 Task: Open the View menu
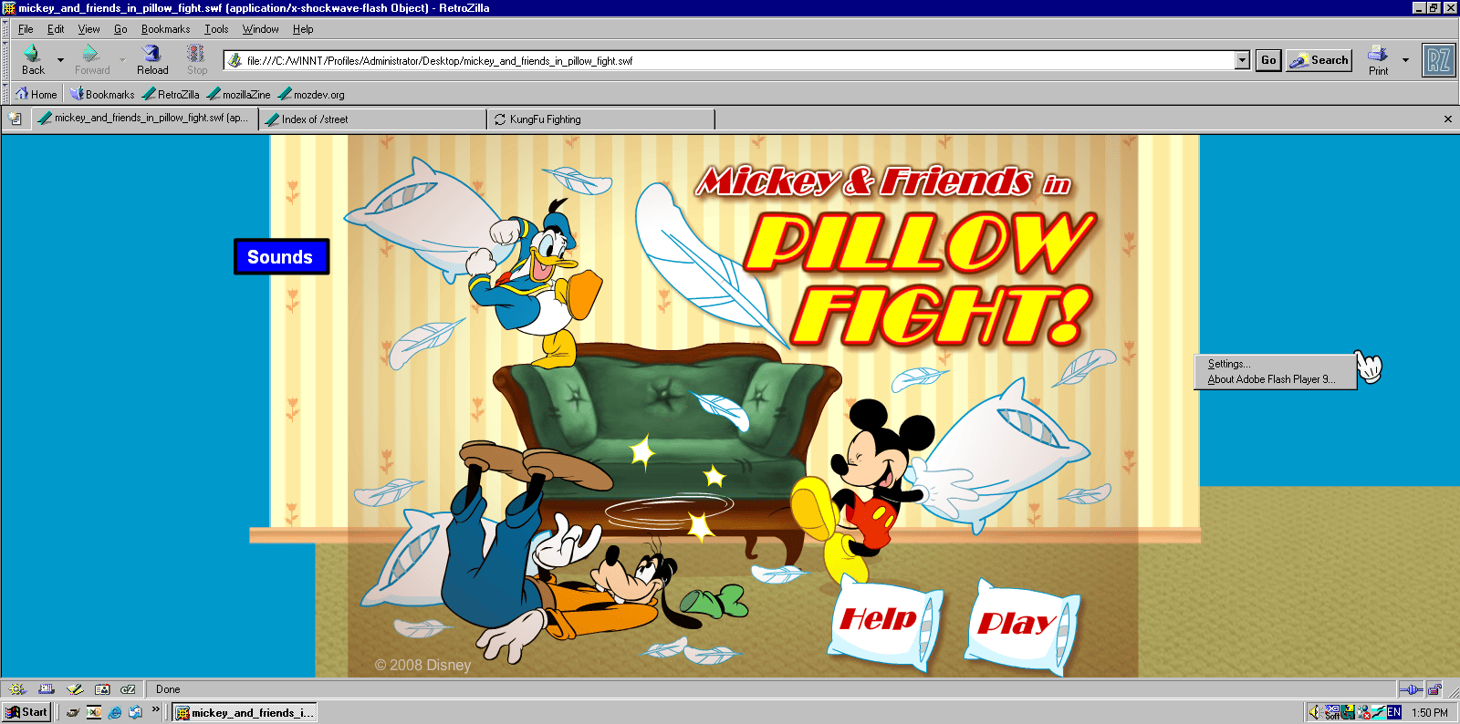(x=89, y=29)
